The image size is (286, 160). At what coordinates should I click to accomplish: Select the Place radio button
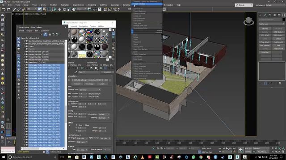(84, 125)
